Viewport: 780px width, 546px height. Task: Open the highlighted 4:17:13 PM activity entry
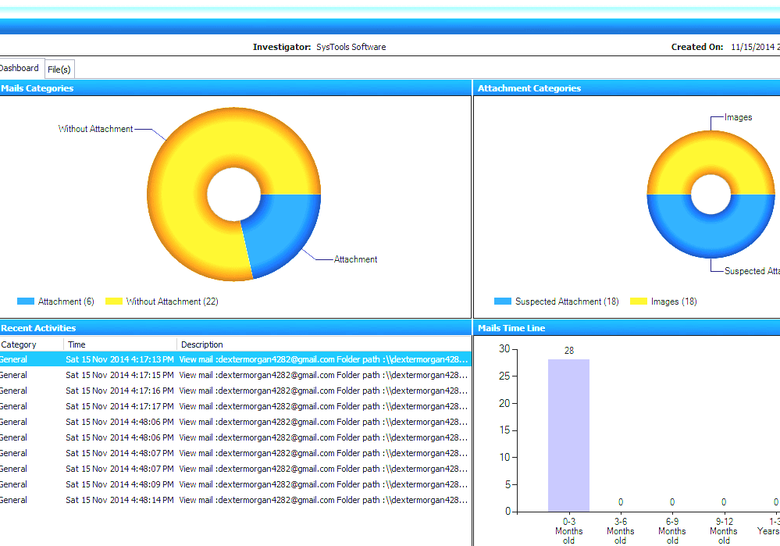234,359
